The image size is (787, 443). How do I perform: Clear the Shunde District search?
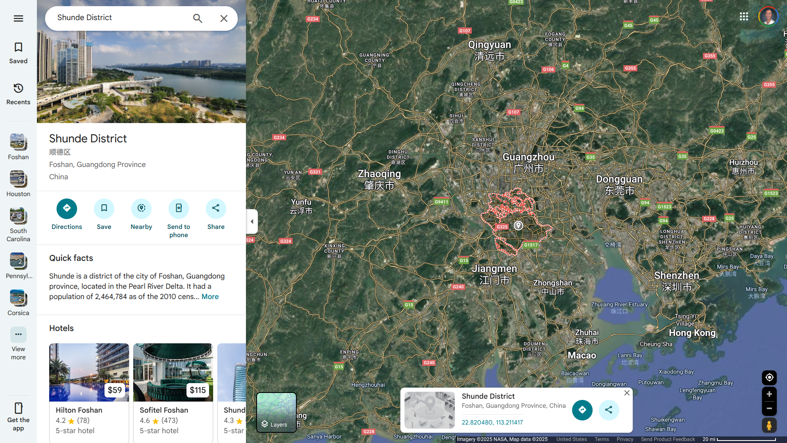click(224, 18)
